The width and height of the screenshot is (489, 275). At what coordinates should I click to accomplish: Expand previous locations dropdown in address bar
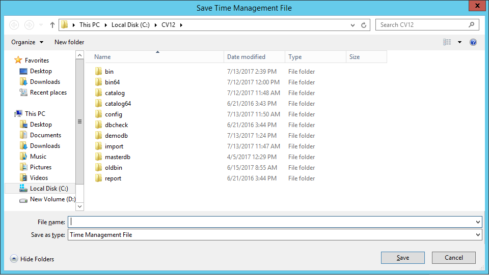[352, 25]
